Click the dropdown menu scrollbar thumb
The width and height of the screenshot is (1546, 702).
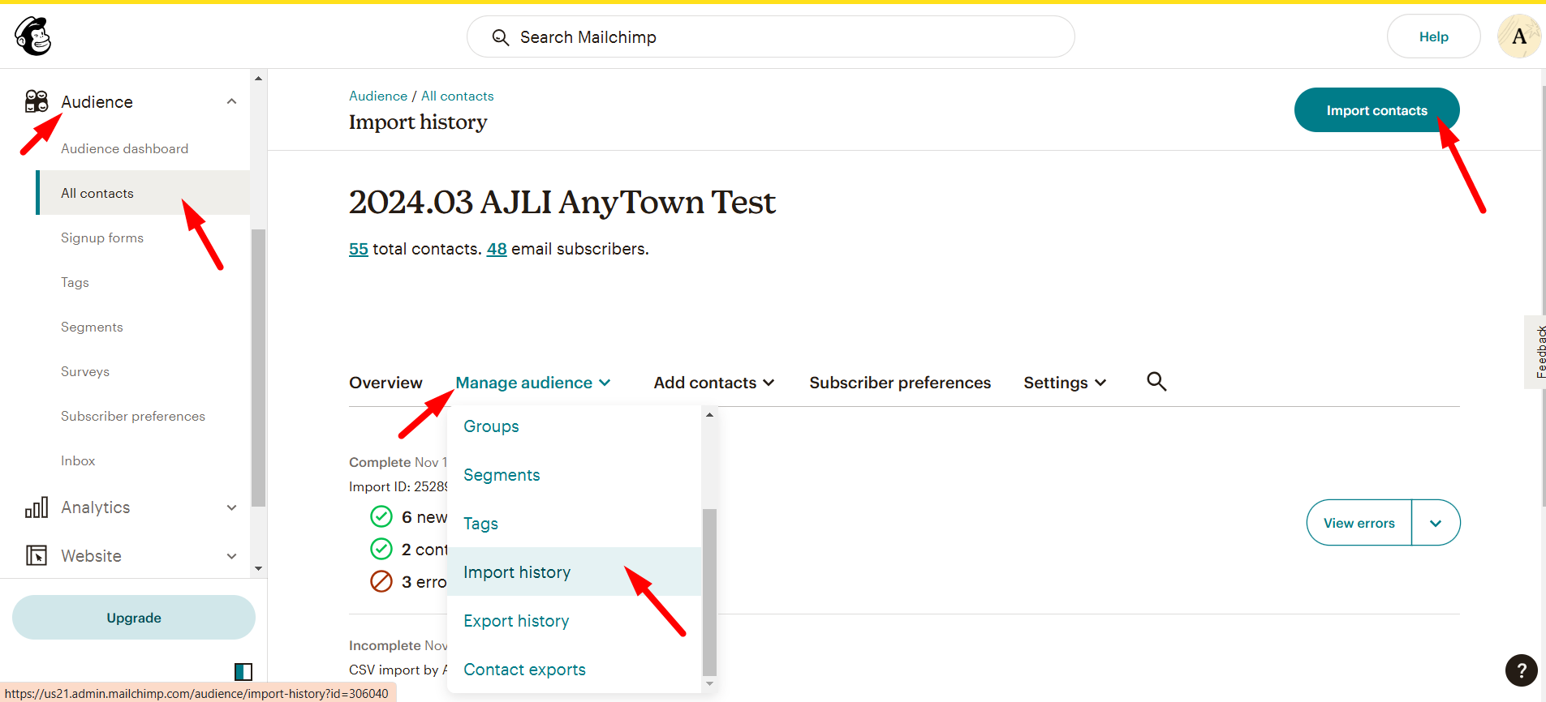(709, 592)
